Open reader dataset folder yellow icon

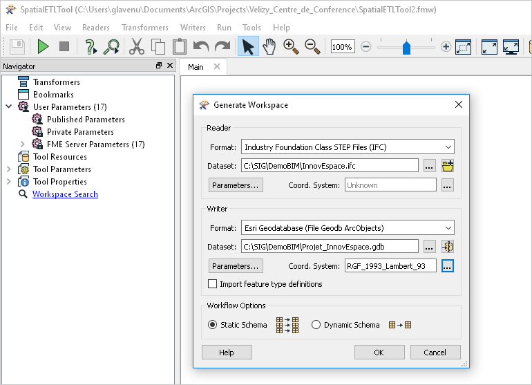tap(448, 166)
